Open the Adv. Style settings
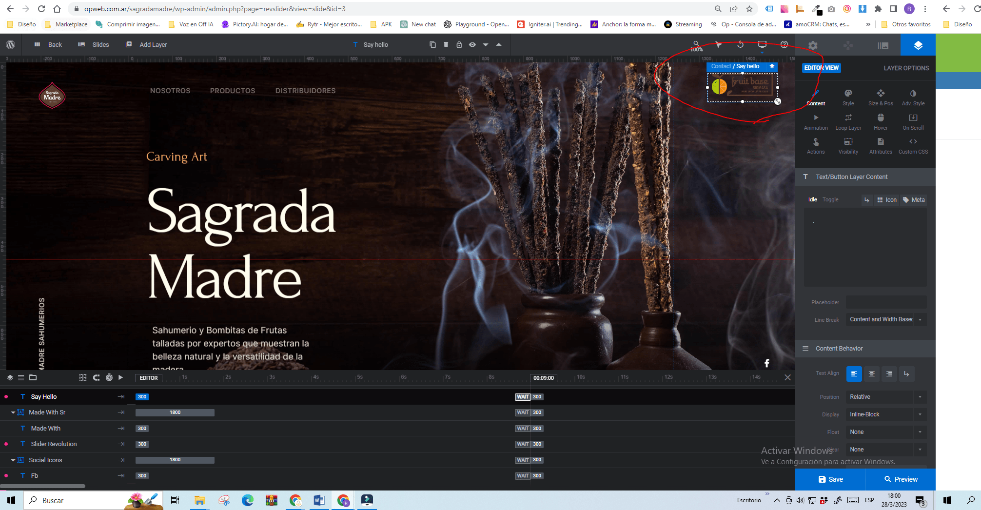The height and width of the screenshot is (510, 981). [x=913, y=98]
